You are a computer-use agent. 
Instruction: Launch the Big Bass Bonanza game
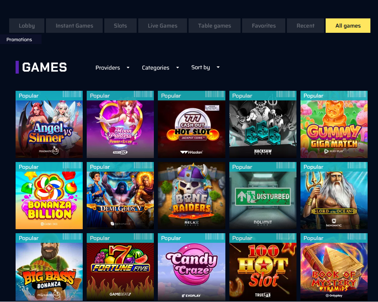[49, 267]
